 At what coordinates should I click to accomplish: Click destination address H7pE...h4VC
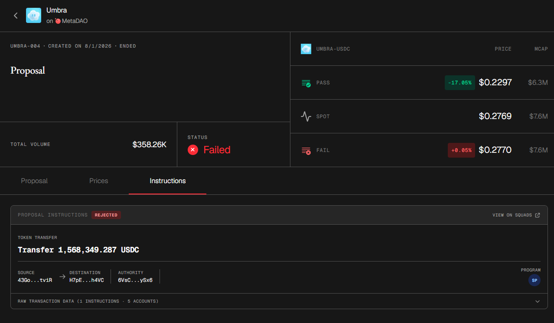click(x=87, y=280)
